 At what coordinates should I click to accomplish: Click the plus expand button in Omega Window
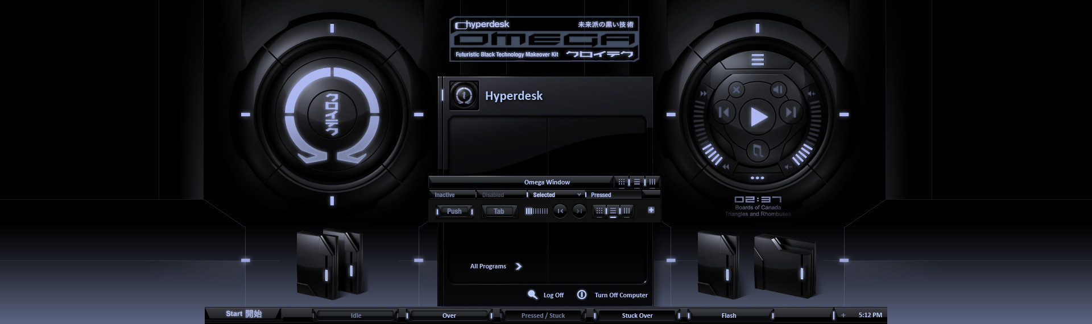pos(651,210)
